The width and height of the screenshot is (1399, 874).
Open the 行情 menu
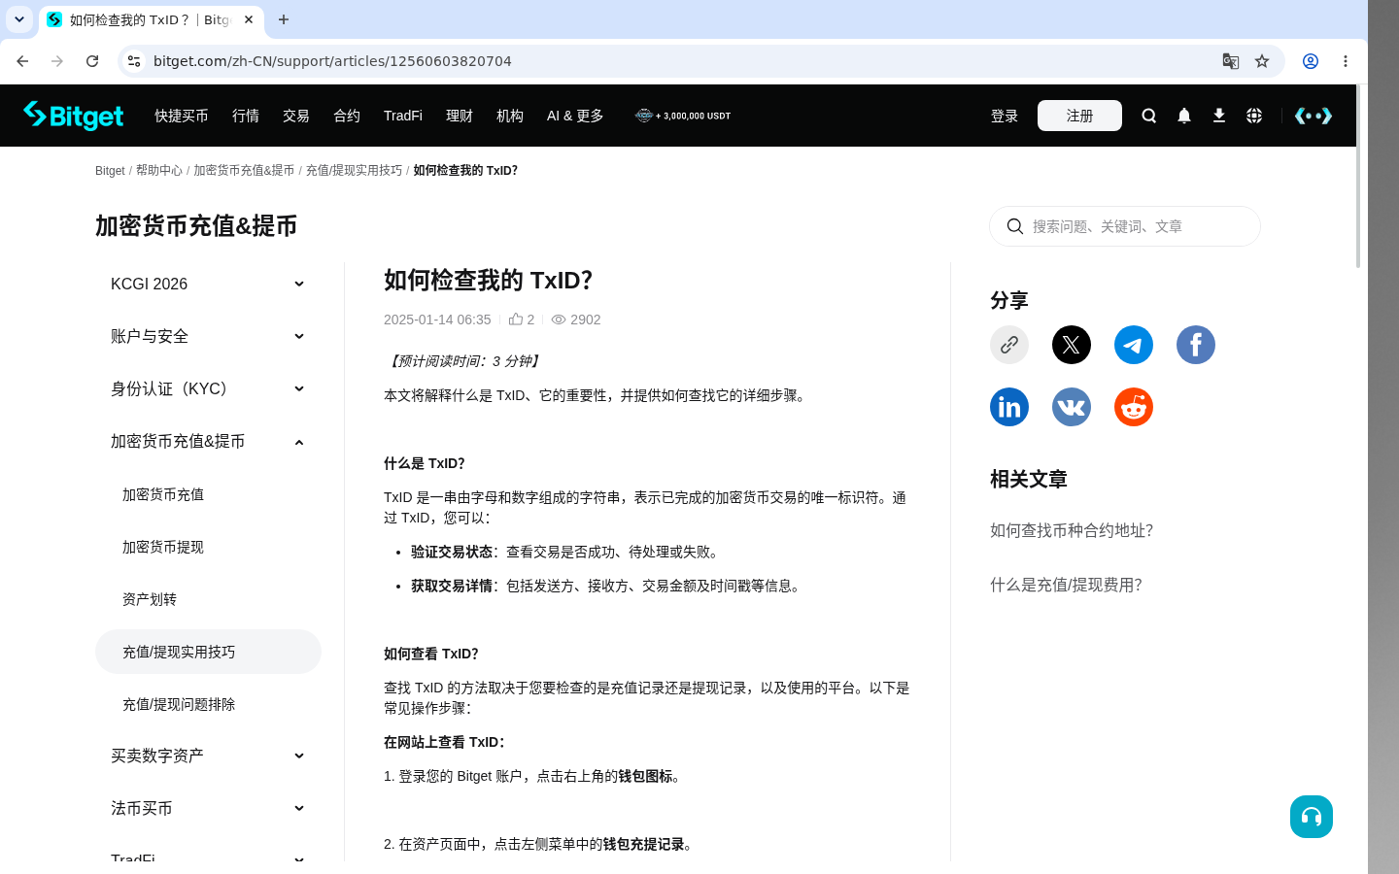pos(246,116)
